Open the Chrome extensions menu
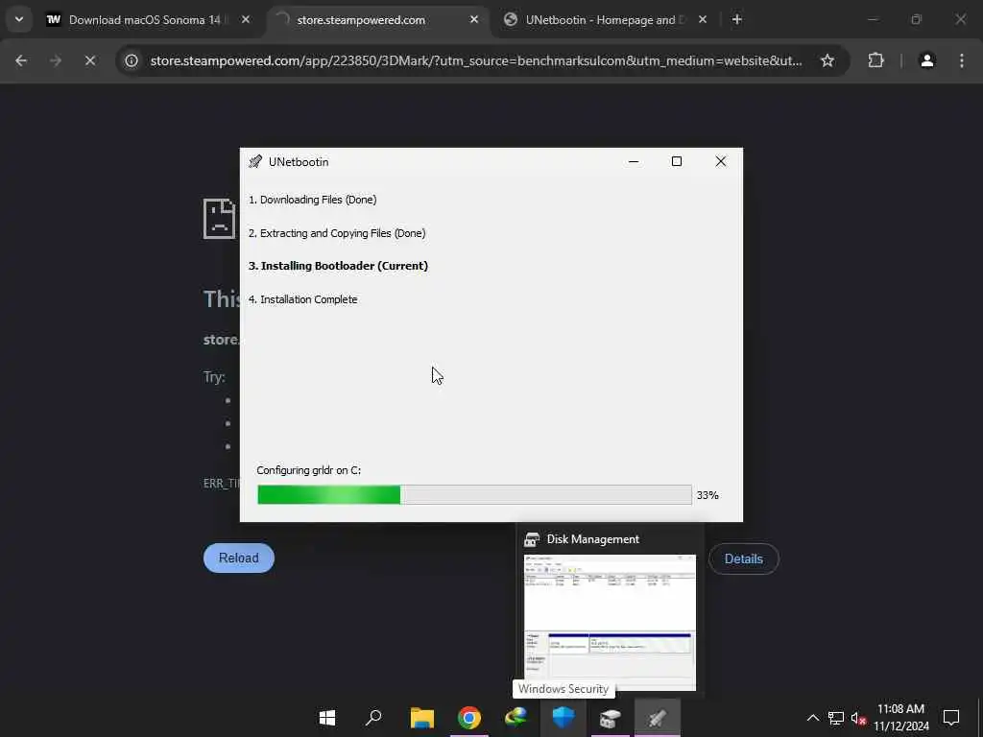The image size is (983, 737). pos(875,60)
